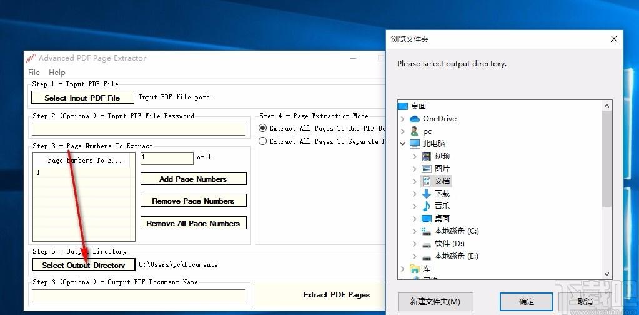Click the 下载 download arrow icon
The height and width of the screenshot is (315, 639).
point(426,194)
